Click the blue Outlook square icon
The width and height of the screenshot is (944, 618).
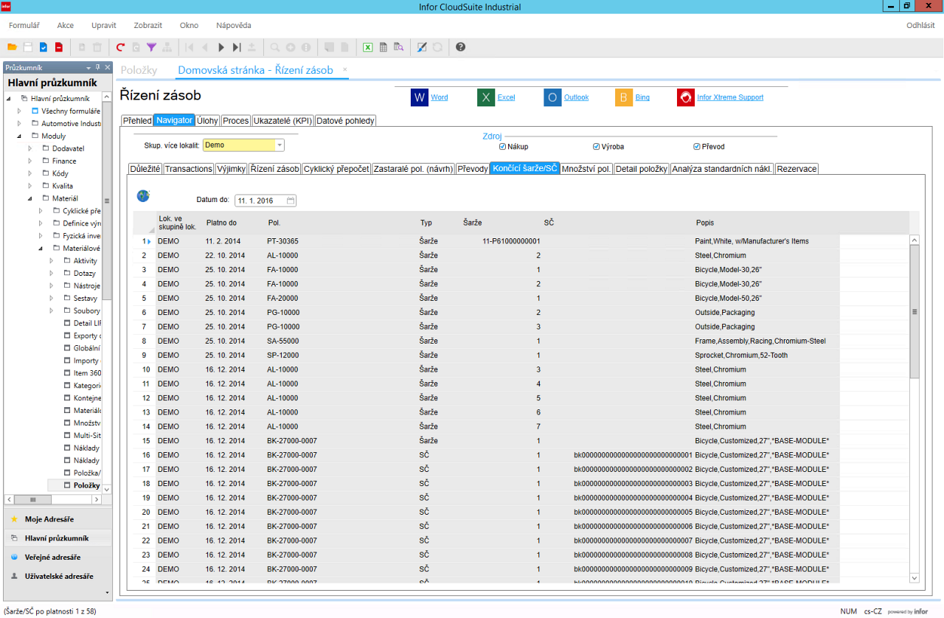(x=553, y=97)
